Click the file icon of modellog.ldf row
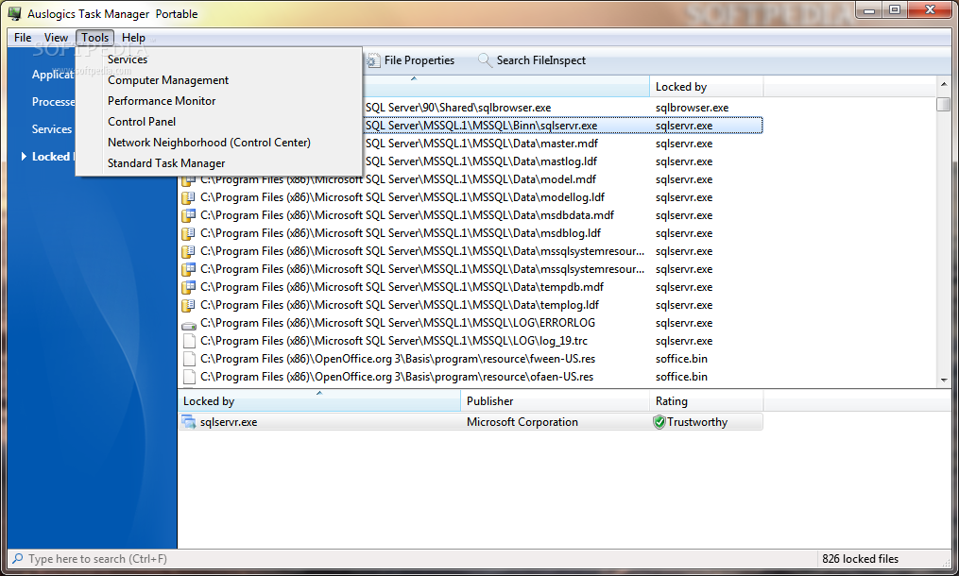The height and width of the screenshot is (576, 959). click(189, 197)
